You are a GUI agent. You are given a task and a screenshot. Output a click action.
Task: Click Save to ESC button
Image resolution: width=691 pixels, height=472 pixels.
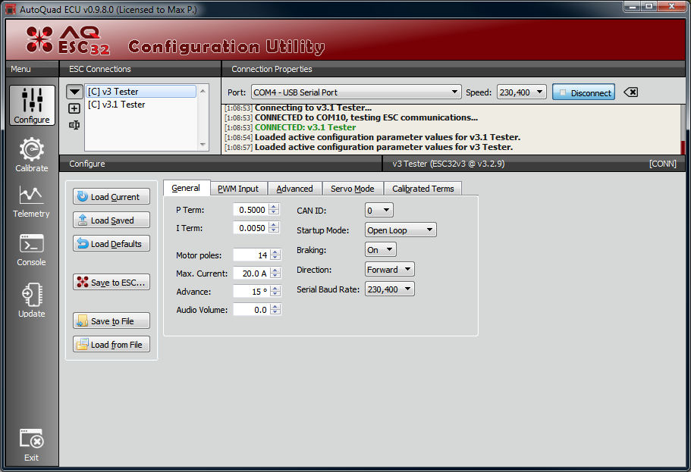point(112,283)
